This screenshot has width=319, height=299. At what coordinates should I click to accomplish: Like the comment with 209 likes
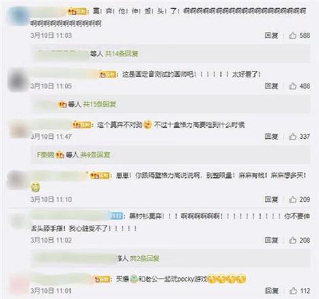coord(293,199)
